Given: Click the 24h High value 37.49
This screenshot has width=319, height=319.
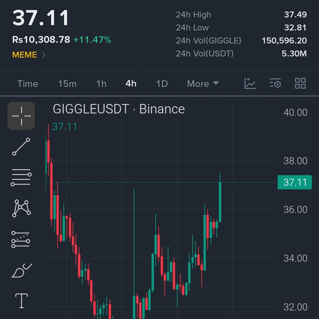Looking at the screenshot, I should point(295,15).
